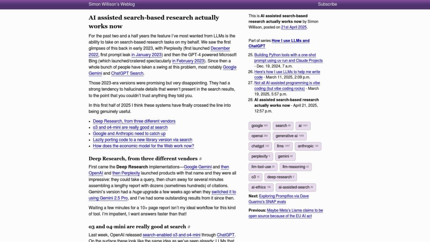The height and width of the screenshot is (242, 430).
Task: Open 'switched it to using Gemini 2.5 Pro' link
Action: coord(162,195)
